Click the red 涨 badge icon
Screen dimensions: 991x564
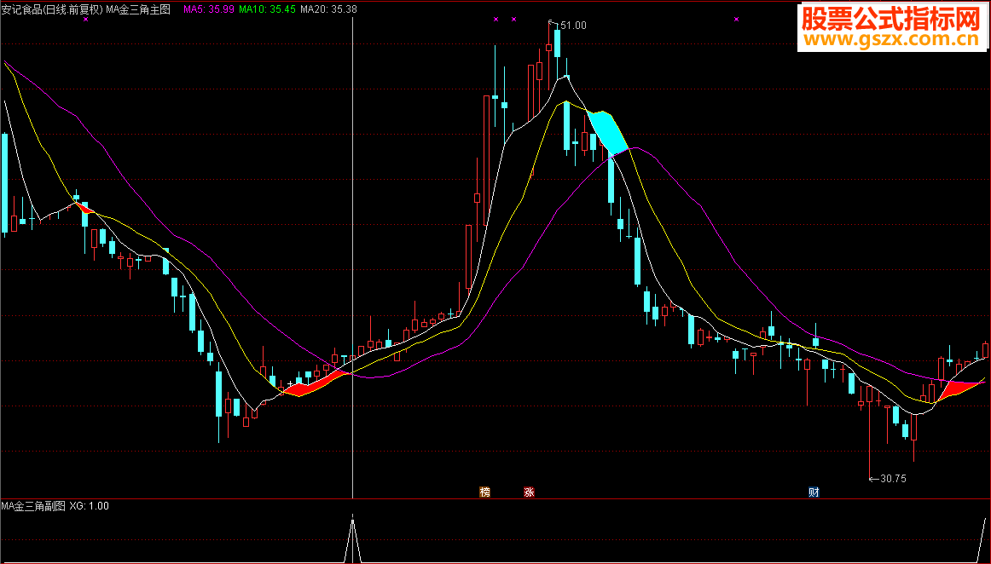529,492
